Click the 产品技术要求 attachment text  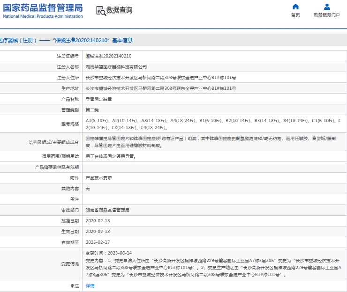[x=98, y=178]
